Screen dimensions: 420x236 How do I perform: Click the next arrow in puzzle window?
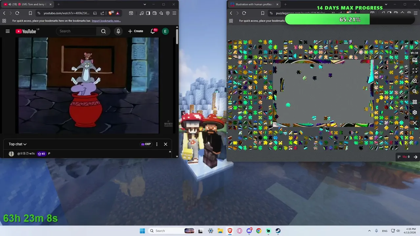[415, 157]
